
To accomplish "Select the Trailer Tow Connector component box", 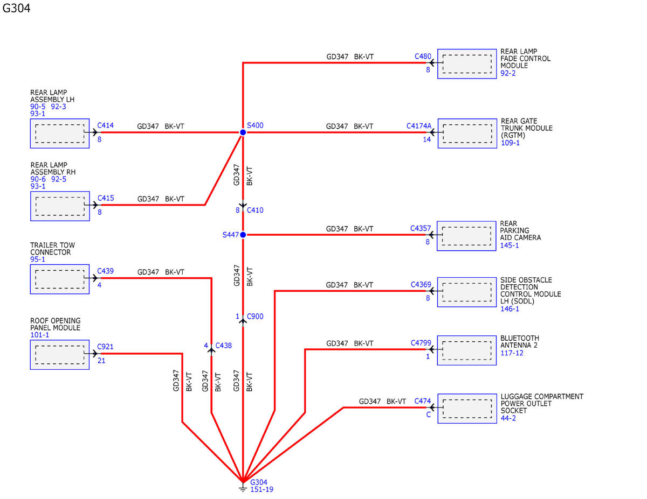I will (x=60, y=279).
